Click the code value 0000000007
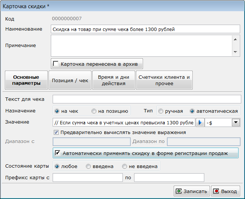 coord(67,19)
